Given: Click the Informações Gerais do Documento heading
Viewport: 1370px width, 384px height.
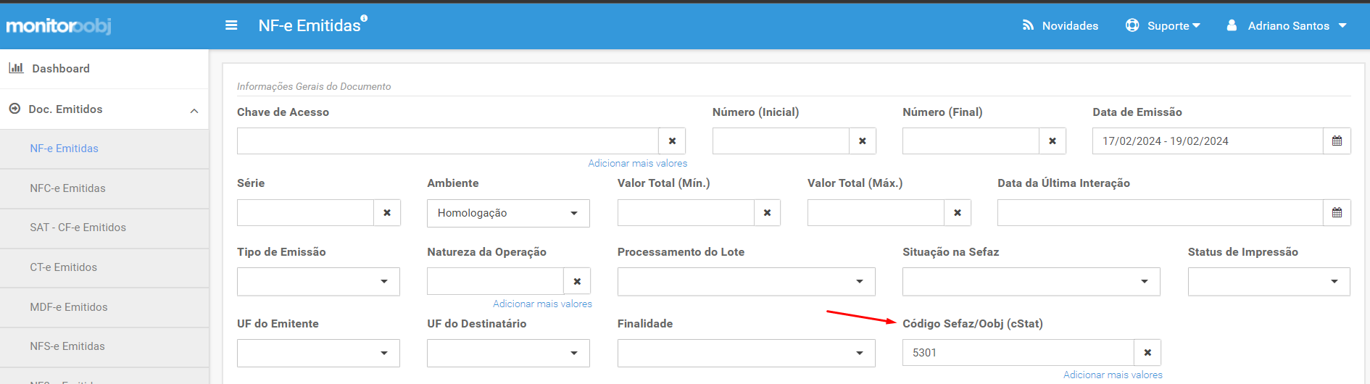Looking at the screenshot, I should coord(314,86).
